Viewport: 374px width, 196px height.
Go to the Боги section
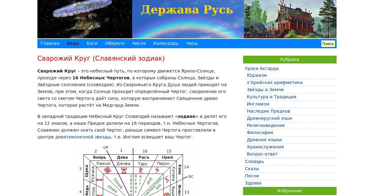[x=92, y=43]
